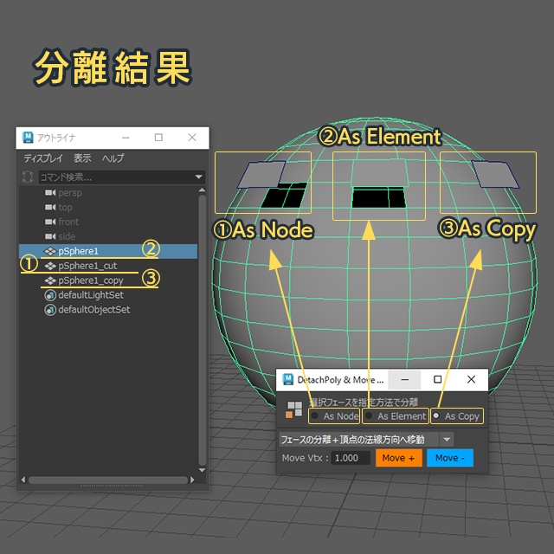Click the Maya logo in Outliner title bar
The height and width of the screenshot is (554, 554).
[28, 138]
